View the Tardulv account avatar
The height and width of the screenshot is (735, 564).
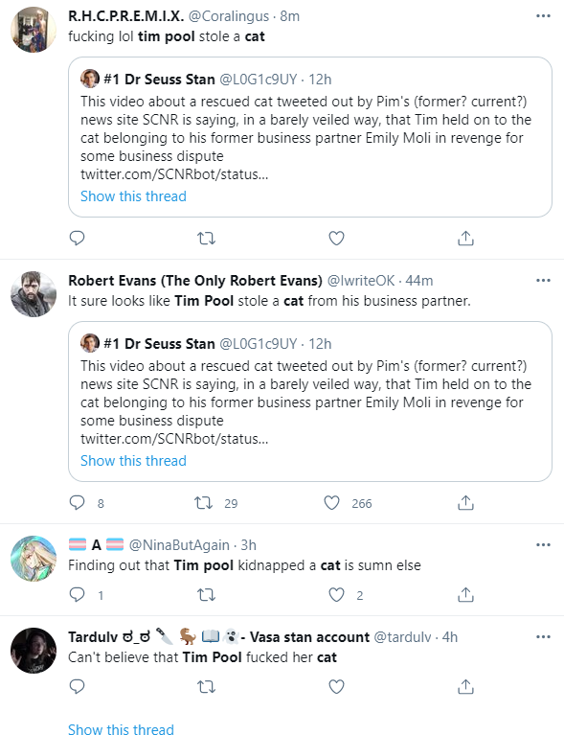tap(34, 650)
